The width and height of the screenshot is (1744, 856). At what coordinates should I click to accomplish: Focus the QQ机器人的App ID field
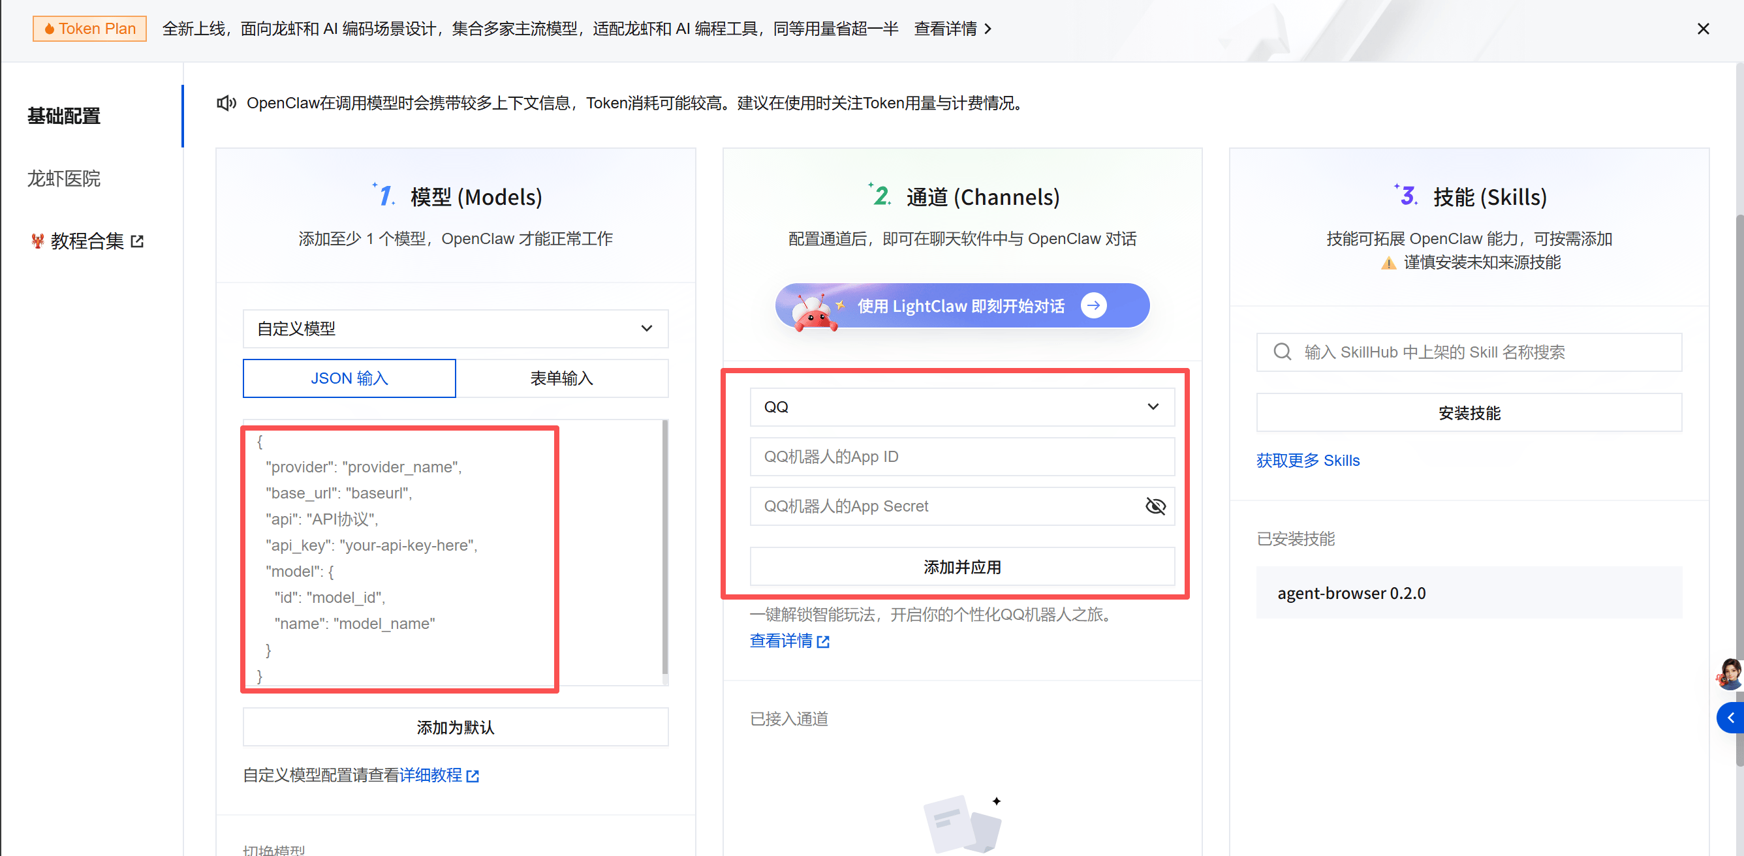coord(961,457)
